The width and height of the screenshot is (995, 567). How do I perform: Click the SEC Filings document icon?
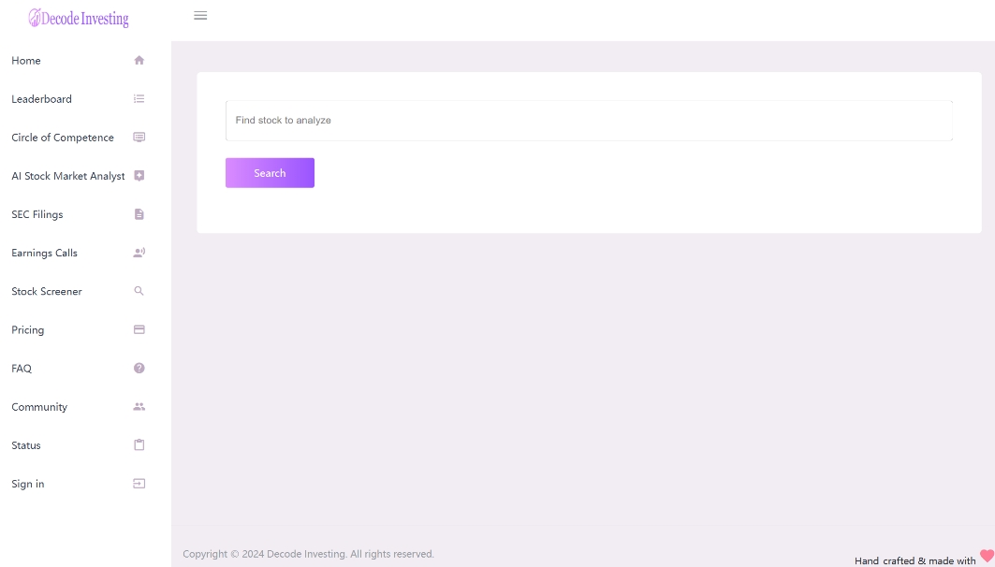coord(139,214)
